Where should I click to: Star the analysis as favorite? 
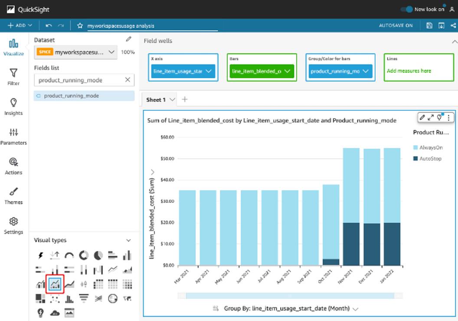[80, 26]
